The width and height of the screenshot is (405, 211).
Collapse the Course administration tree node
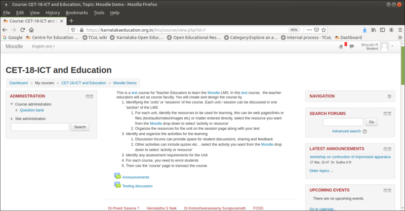pos(12,104)
